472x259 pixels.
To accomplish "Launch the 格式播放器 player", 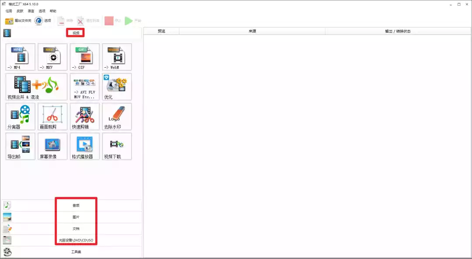I will click(x=85, y=146).
